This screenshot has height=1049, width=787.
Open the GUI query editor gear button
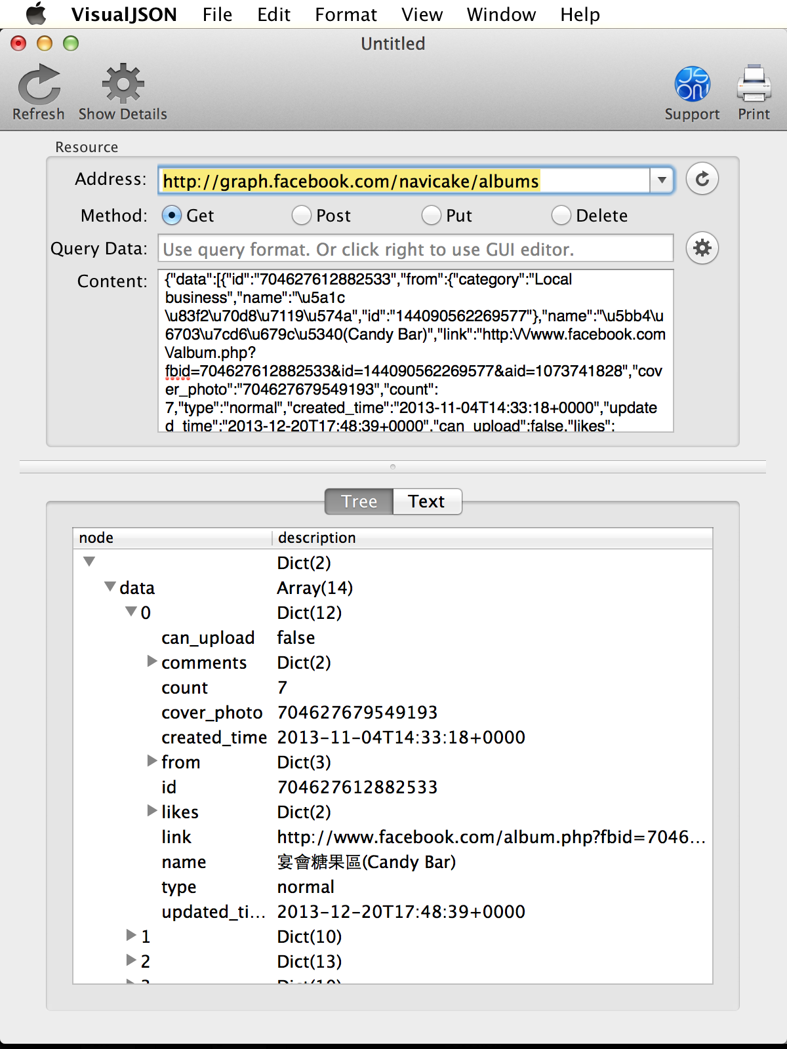click(702, 248)
